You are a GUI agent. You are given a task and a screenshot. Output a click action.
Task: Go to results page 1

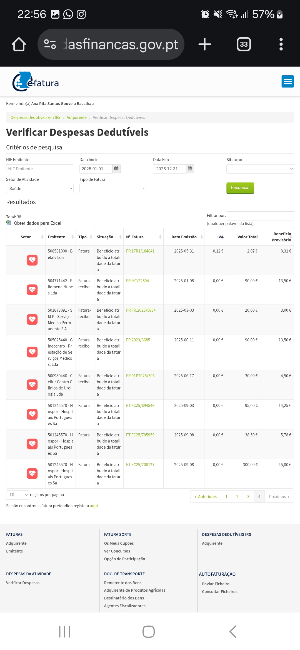click(x=226, y=497)
